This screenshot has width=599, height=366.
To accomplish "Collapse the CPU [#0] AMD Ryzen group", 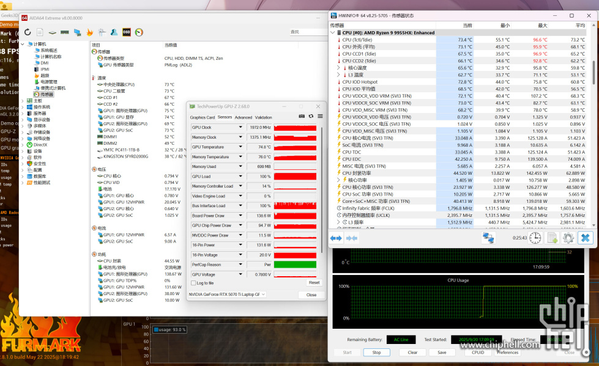I will (332, 33).
